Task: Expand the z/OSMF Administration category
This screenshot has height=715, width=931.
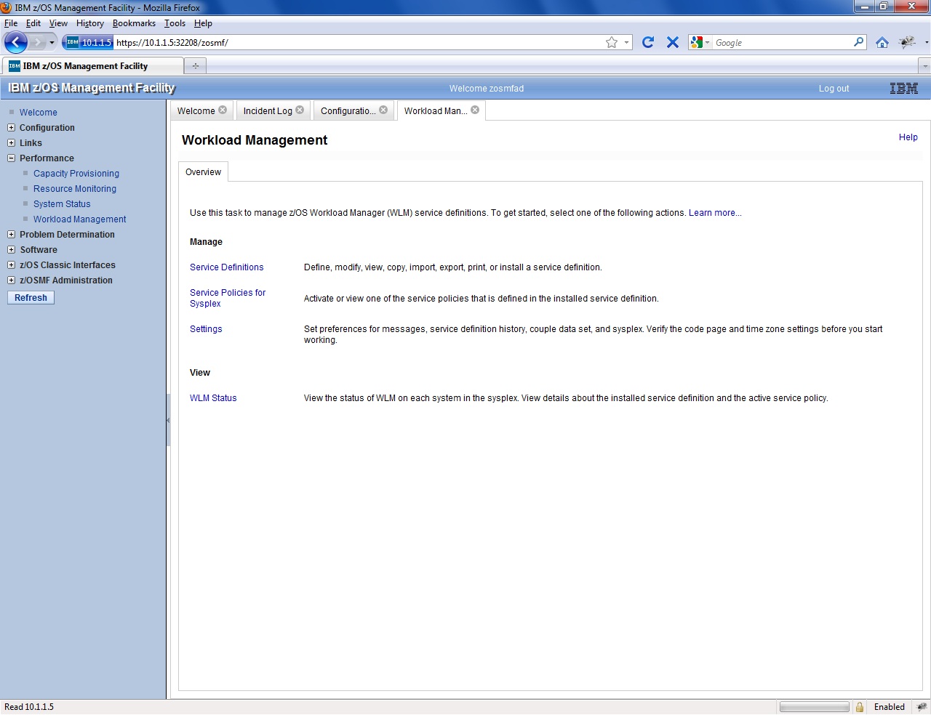Action: tap(11, 280)
